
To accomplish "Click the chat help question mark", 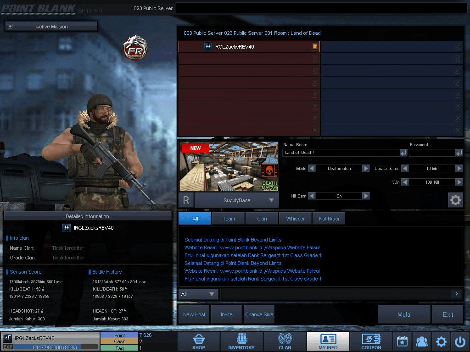I will pyautogui.click(x=456, y=294).
